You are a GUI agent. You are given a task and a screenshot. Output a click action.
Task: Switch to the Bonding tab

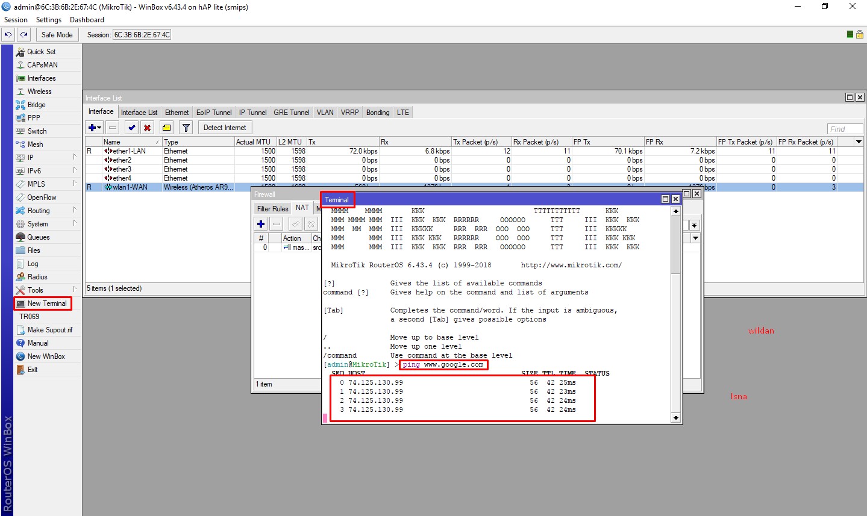click(378, 113)
